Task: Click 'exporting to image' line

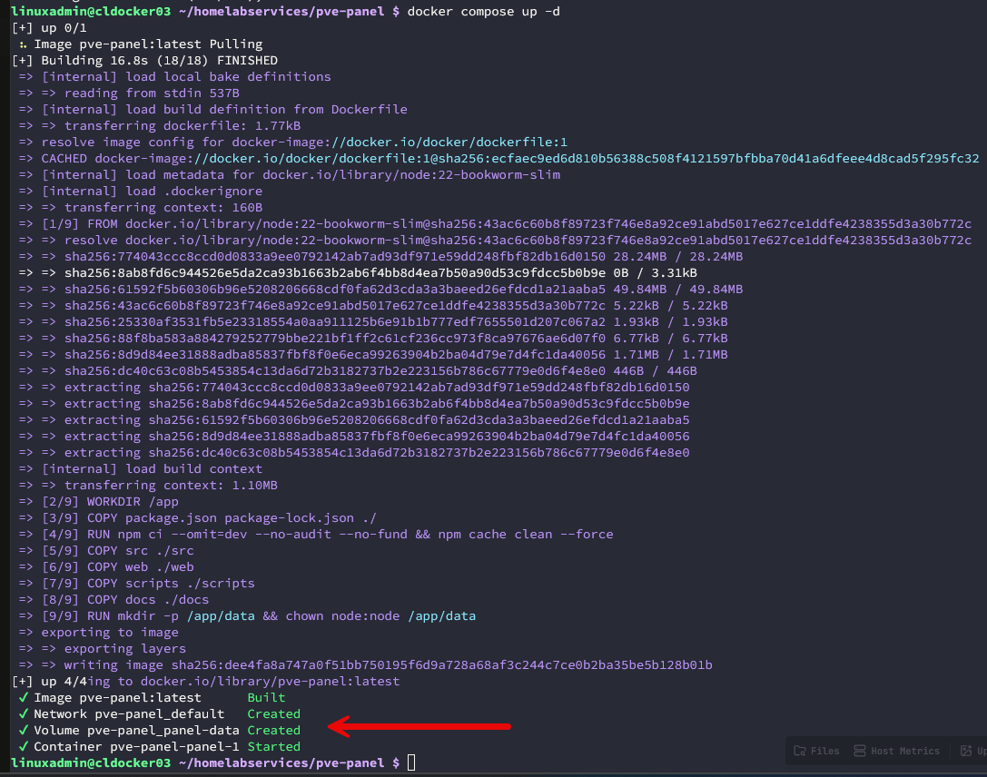Action: point(98,633)
